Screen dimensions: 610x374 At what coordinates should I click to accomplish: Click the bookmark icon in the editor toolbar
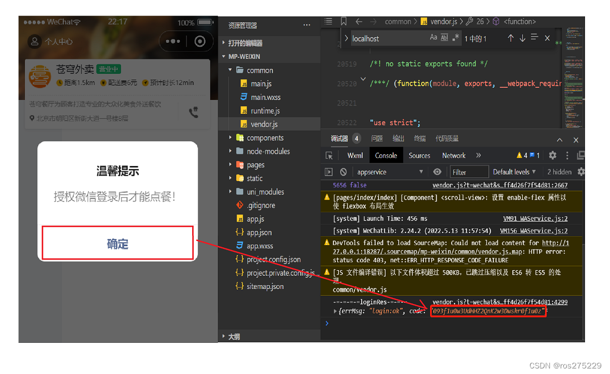[343, 21]
